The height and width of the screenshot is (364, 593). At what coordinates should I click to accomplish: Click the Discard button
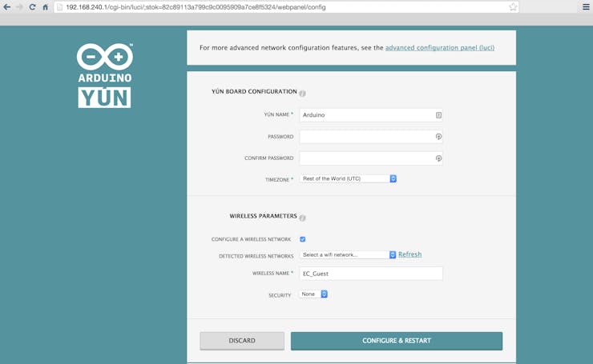tap(242, 341)
